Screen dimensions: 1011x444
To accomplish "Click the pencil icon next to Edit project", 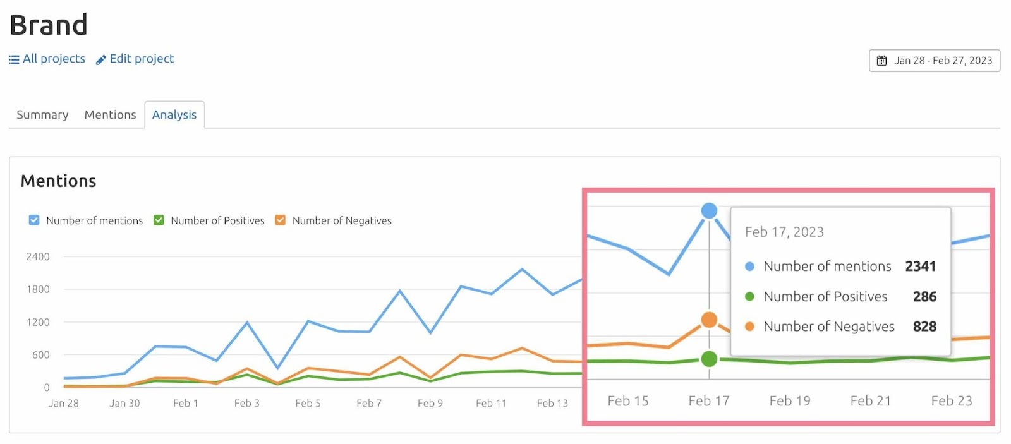I will click(101, 59).
